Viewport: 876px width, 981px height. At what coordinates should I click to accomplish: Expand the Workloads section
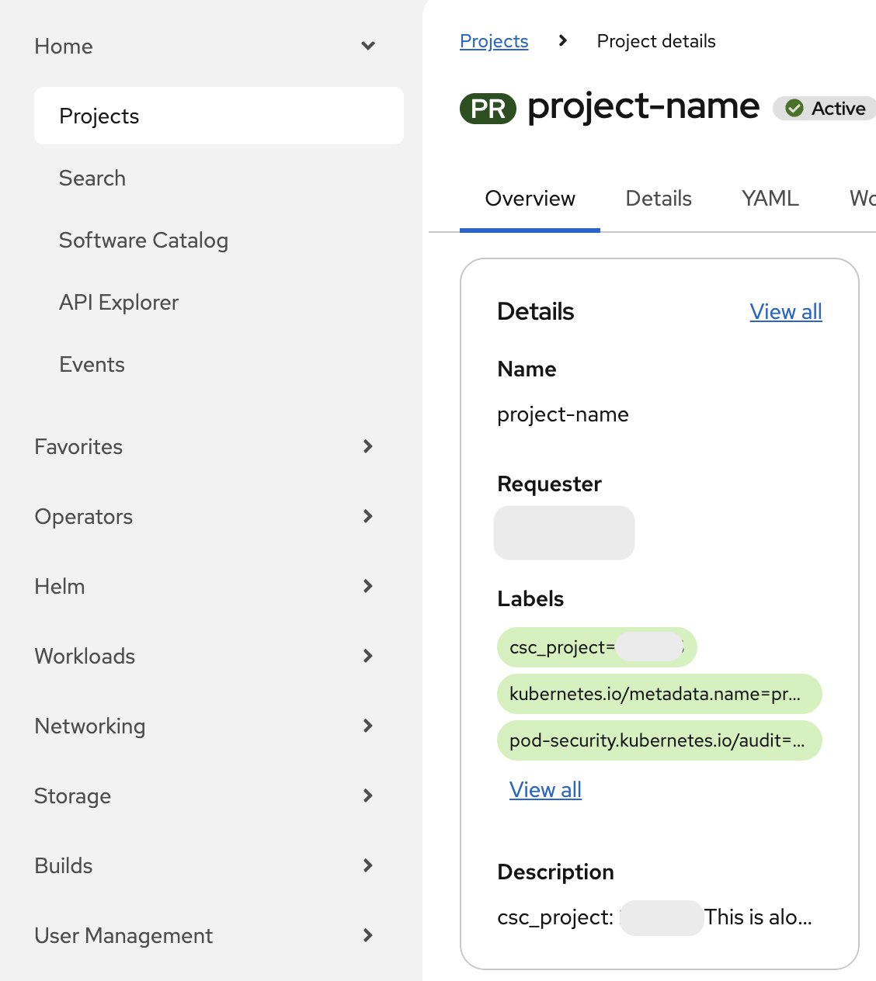[x=367, y=656]
